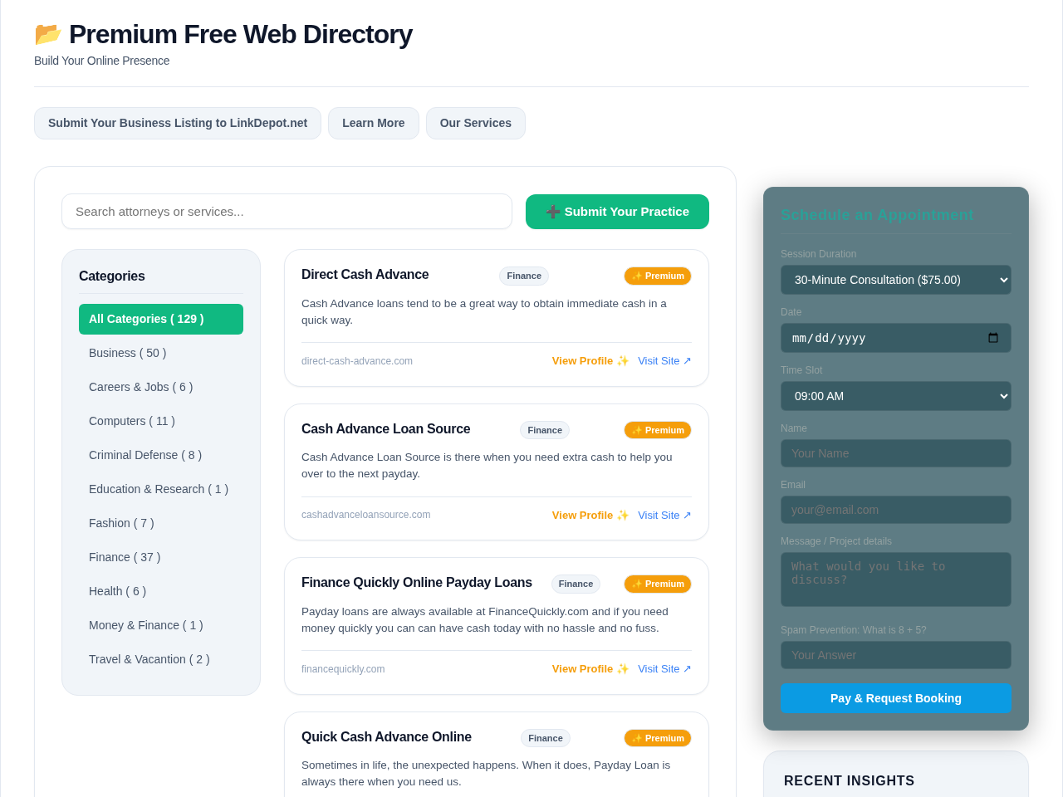Open the Our Services nav item

476,123
